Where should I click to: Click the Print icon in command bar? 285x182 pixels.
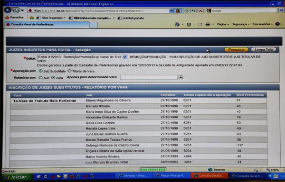[208, 24]
